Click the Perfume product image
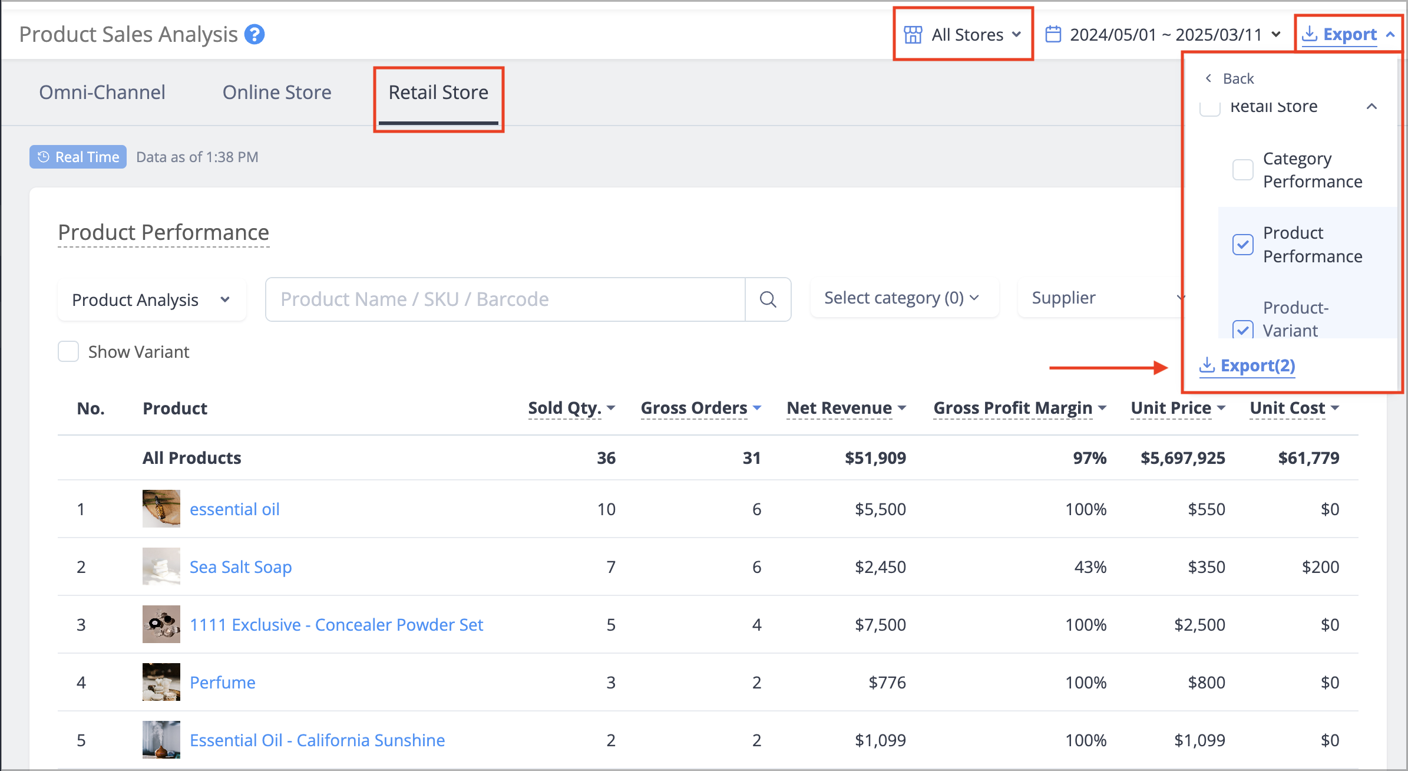This screenshot has height=771, width=1408. pyautogui.click(x=161, y=682)
